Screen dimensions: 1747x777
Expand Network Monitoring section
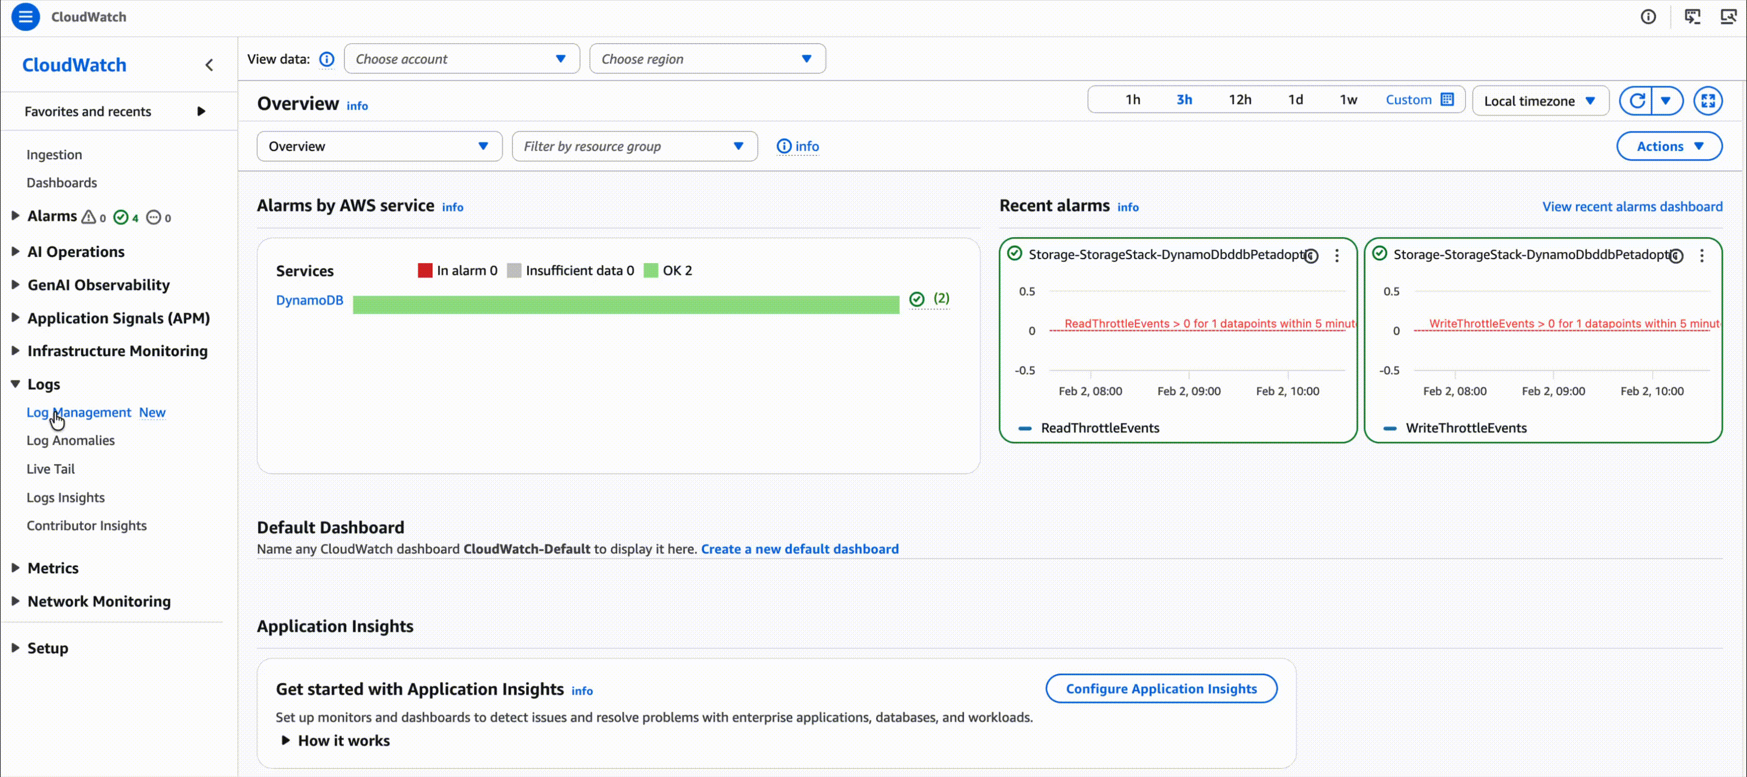15,601
